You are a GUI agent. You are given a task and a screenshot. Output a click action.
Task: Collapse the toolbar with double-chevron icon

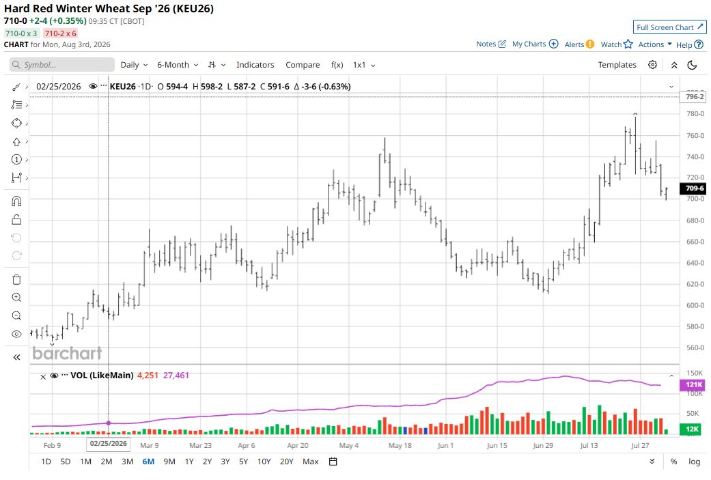coord(674,66)
